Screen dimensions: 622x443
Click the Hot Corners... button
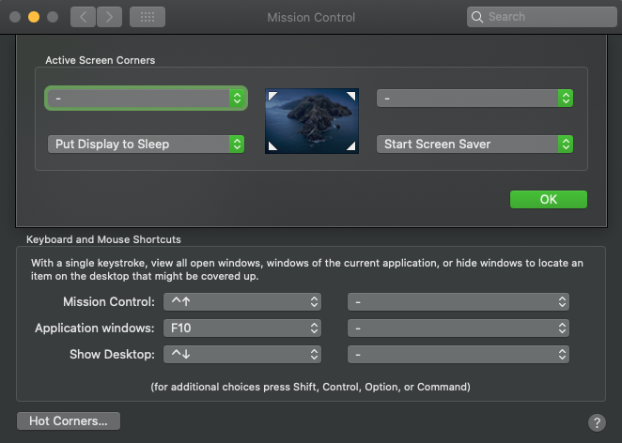click(x=69, y=420)
